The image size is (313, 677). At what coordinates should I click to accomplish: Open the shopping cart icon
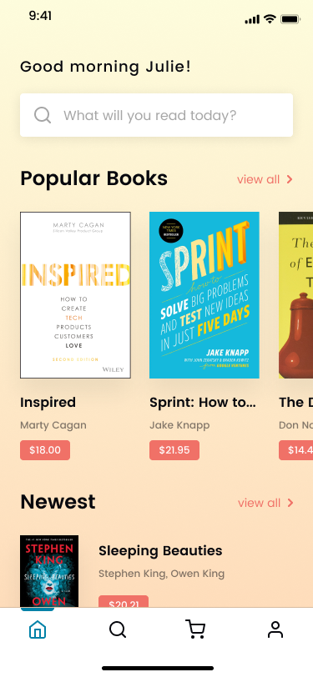[195, 629]
